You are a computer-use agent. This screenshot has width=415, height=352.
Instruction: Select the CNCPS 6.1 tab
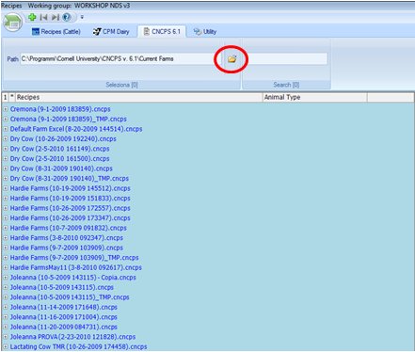[162, 32]
